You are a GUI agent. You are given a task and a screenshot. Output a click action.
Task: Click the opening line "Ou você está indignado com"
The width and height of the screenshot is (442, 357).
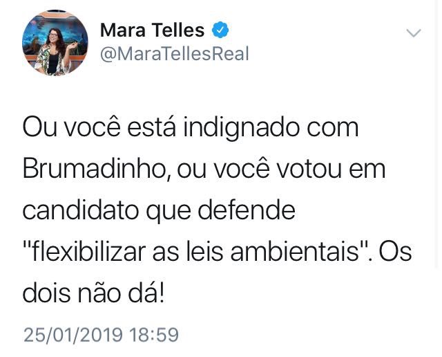coord(191,127)
